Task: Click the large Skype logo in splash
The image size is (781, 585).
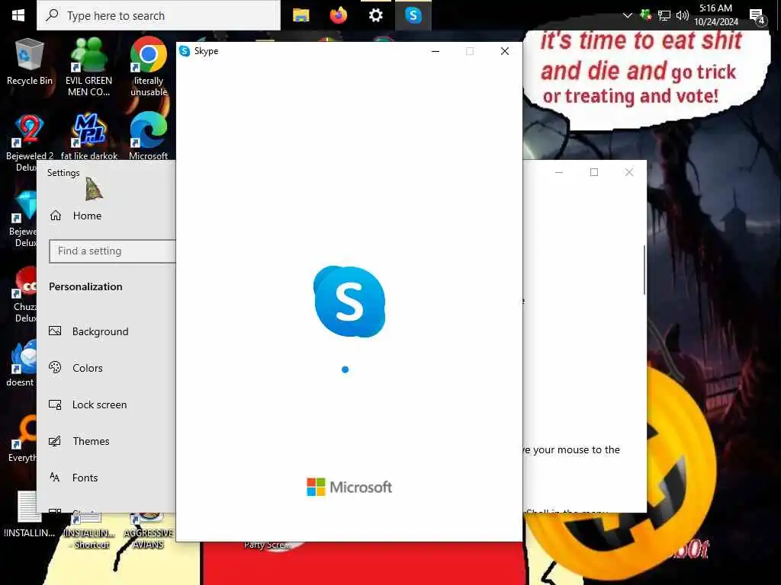Action: pyautogui.click(x=349, y=301)
